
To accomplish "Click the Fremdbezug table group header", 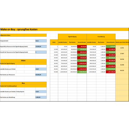I will tap(101, 37).
